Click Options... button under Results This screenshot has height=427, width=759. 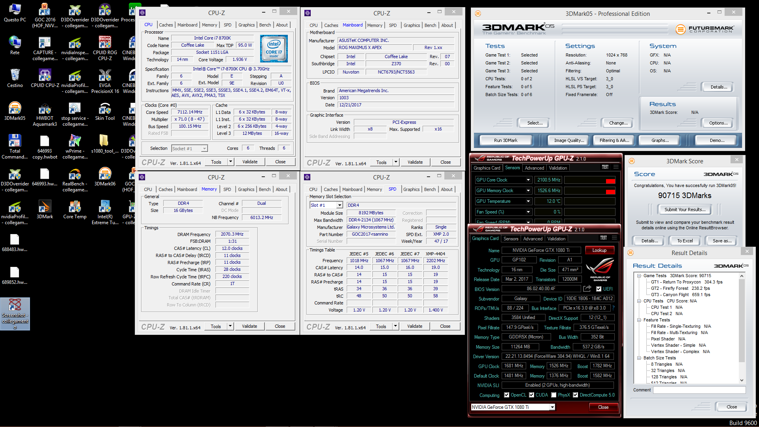(718, 123)
